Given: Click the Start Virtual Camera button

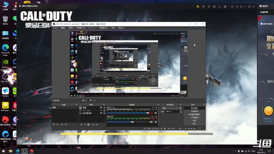Looking at the screenshot, I should point(194,114).
